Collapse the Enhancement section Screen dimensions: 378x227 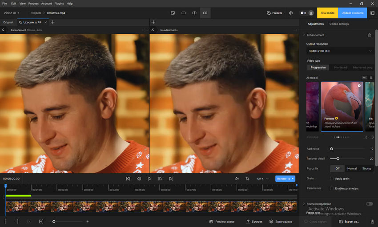(x=304, y=35)
